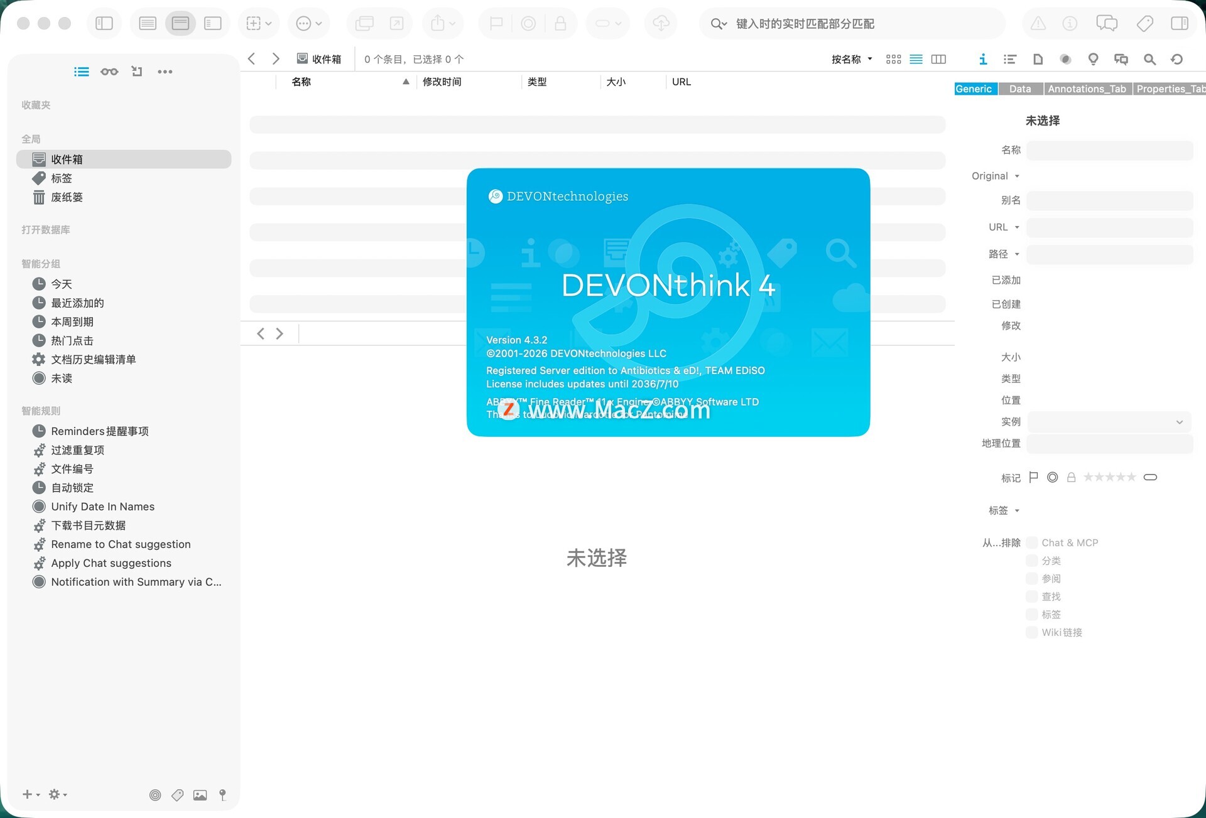Click the 名称 input field in inspector

pos(1110,150)
